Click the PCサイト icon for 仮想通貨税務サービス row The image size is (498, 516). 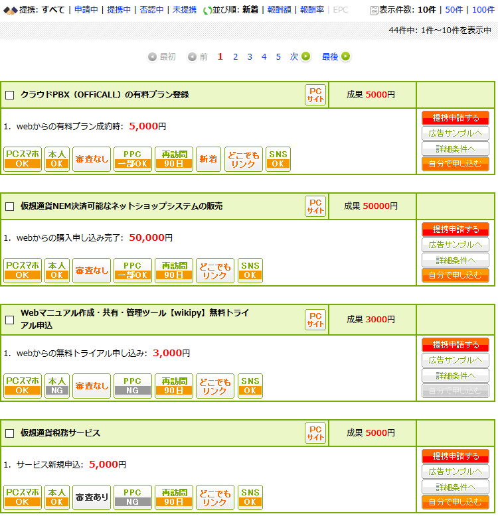point(315,433)
